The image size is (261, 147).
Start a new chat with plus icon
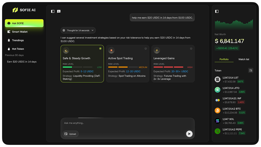point(59,11)
